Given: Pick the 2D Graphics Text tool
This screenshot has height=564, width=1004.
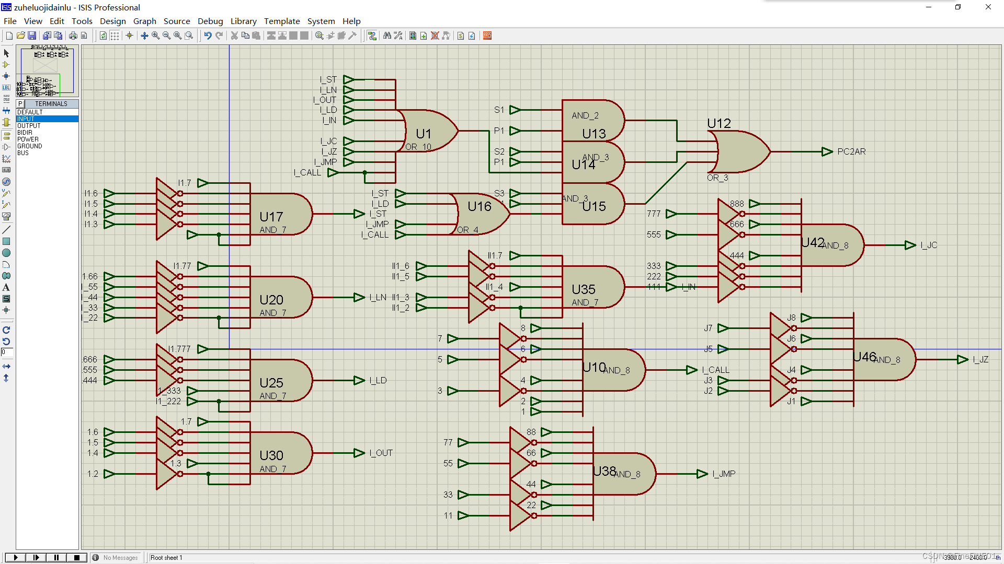Looking at the screenshot, I should [6, 287].
